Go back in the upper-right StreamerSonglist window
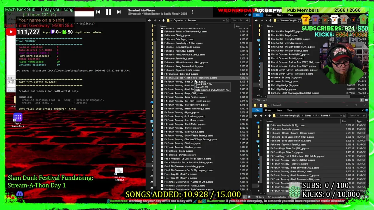374x210 pixels. 256,20
